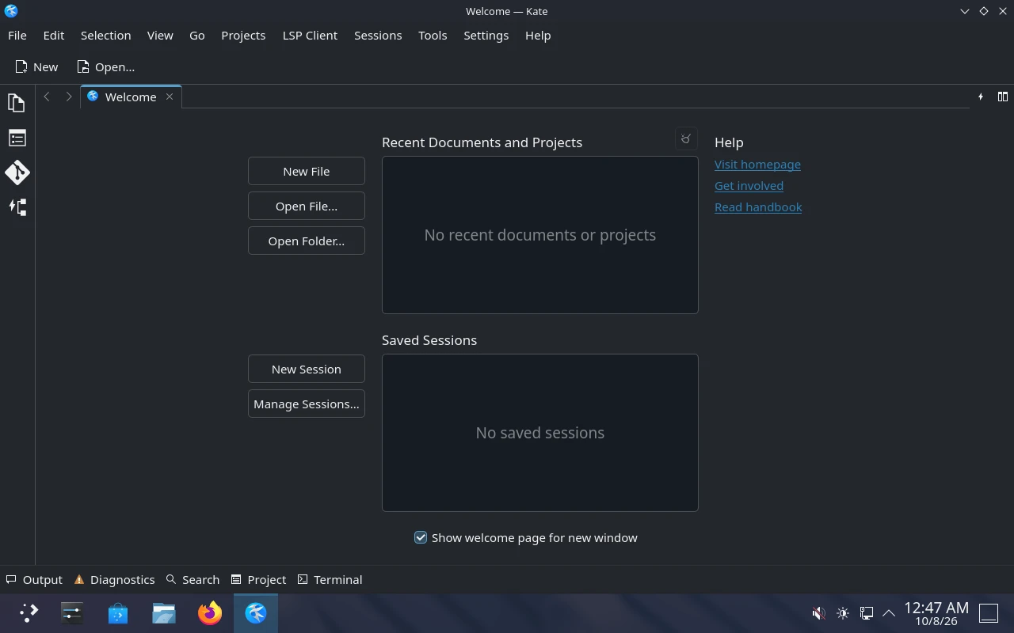Viewport: 1014px width, 633px height.
Task: Open the Output panel
Action: [x=34, y=579]
